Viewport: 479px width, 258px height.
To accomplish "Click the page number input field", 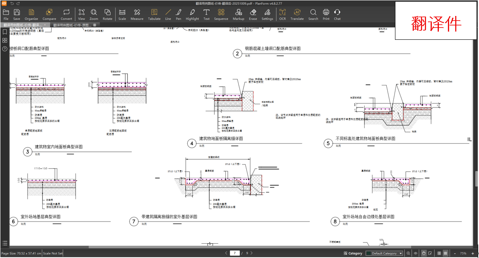I will [235, 253].
